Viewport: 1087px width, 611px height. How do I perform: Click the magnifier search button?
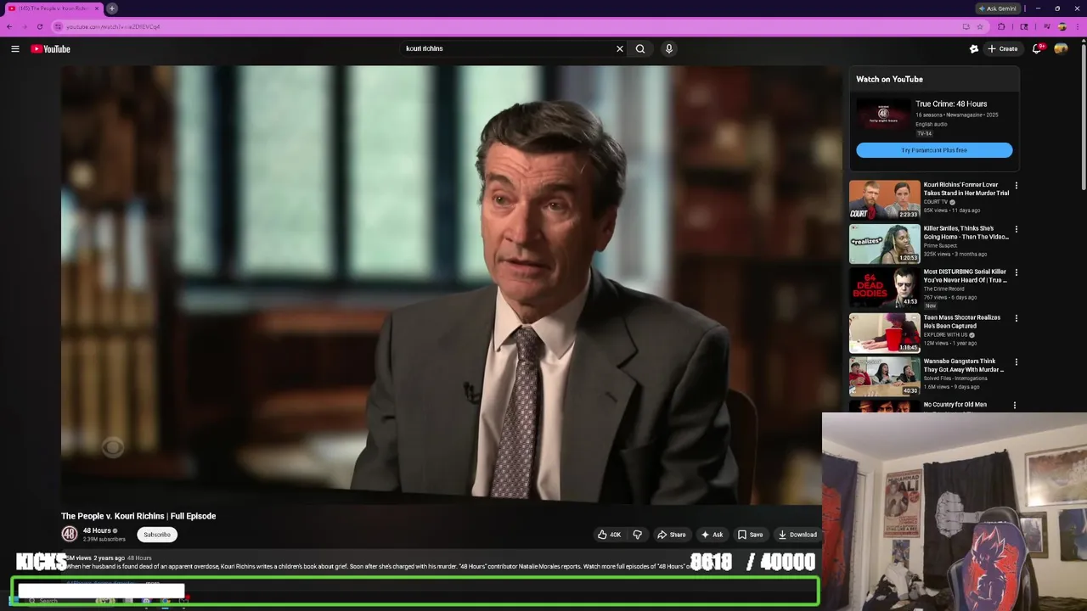pos(640,49)
